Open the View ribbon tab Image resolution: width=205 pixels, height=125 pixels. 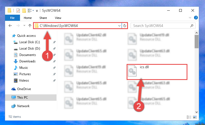pos(58,18)
